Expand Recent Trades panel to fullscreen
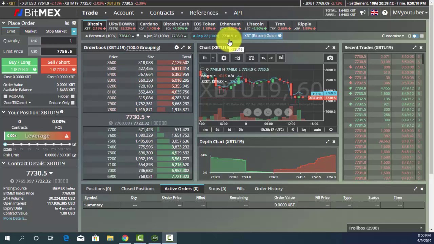434x244 pixels. tap(415, 47)
